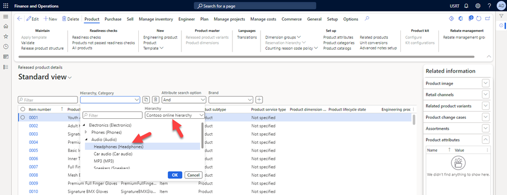
Task: Expand the Assortments section
Action: (x=485, y=128)
